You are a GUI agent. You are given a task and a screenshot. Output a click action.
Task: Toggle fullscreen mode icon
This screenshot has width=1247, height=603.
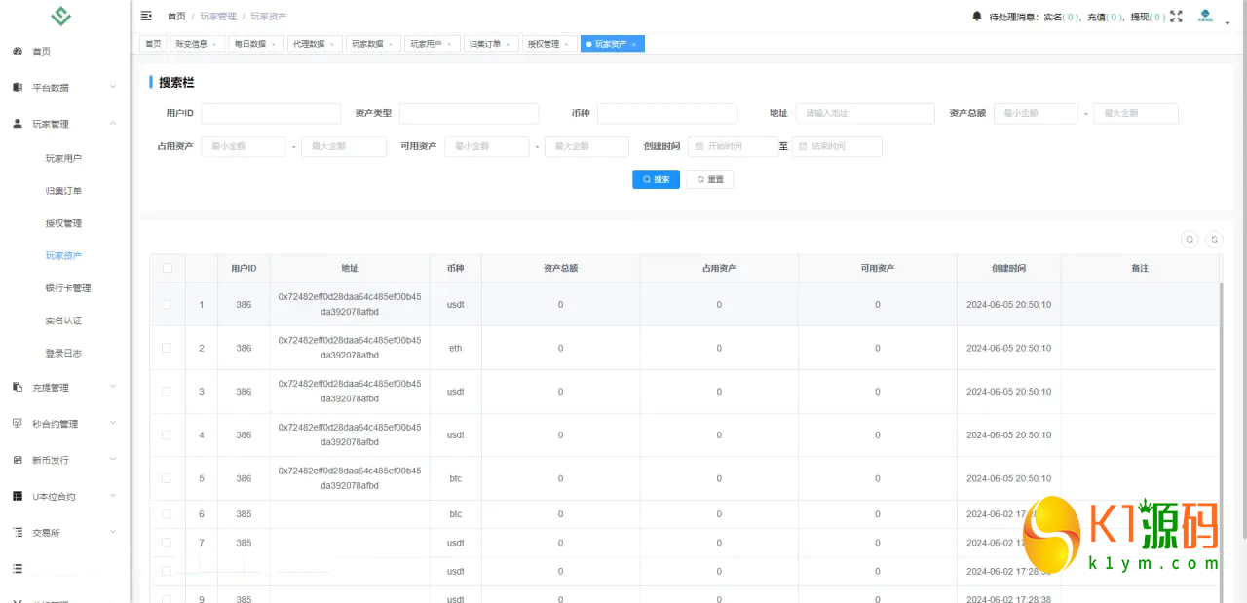[1176, 16]
